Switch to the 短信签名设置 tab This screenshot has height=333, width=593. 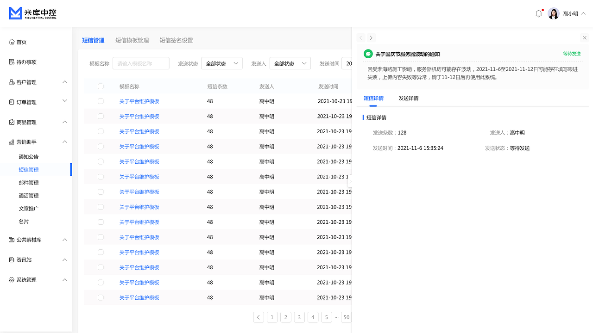176,40
